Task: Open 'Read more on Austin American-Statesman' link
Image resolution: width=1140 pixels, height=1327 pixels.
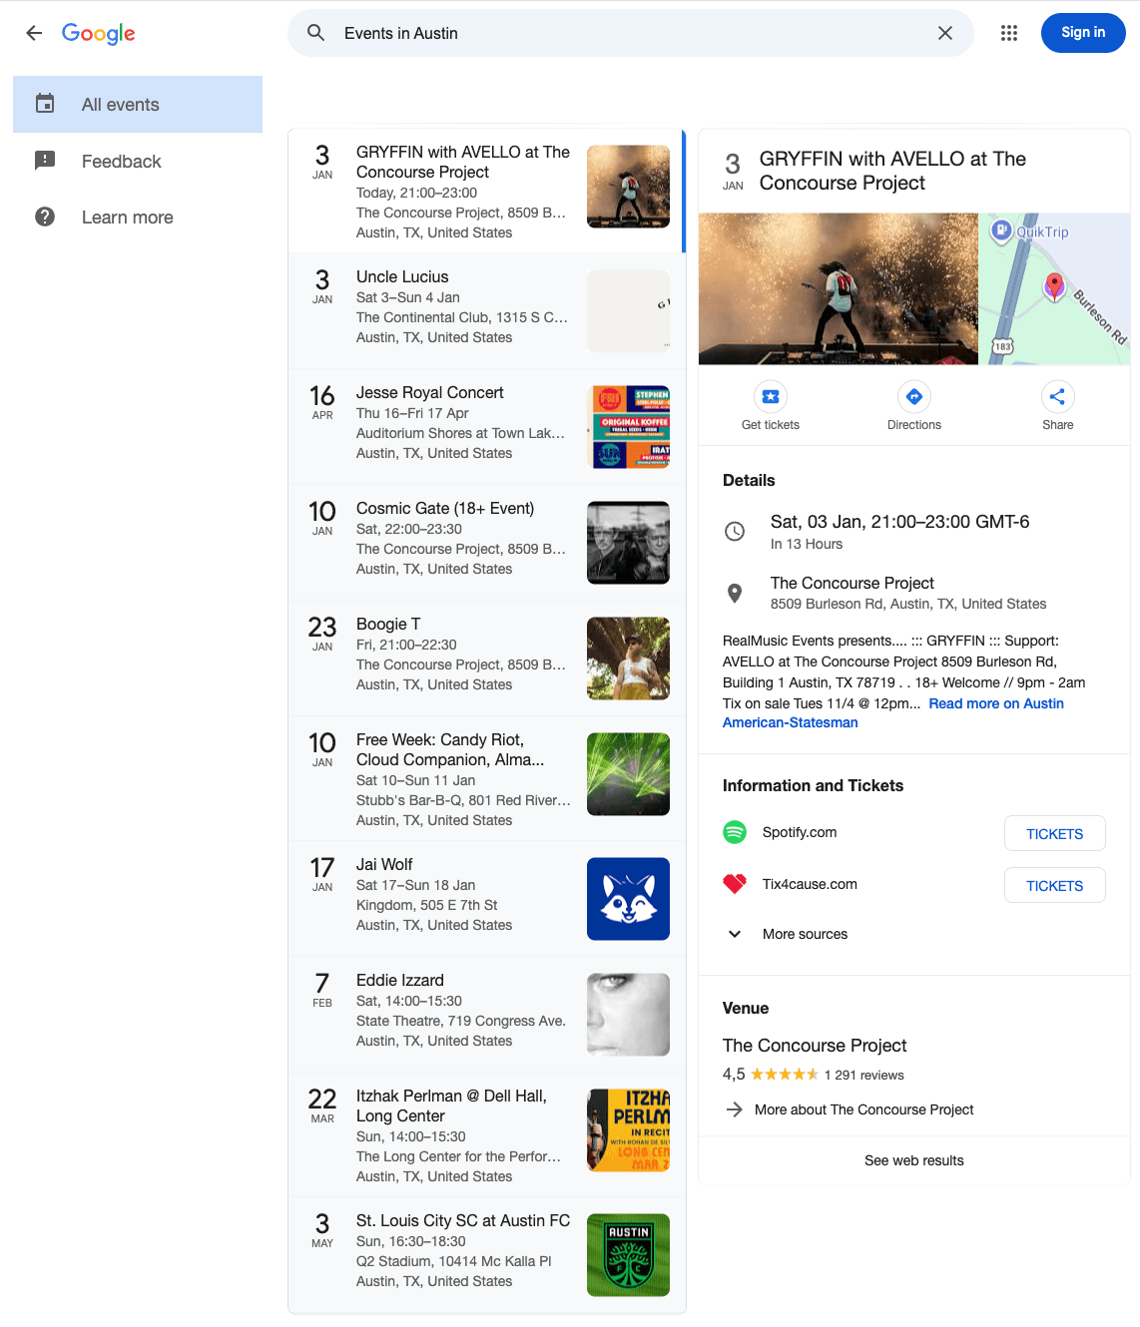Action: 996,703
